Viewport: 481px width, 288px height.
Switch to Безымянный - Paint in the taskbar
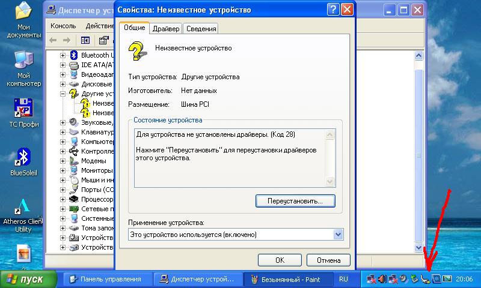tap(286, 279)
